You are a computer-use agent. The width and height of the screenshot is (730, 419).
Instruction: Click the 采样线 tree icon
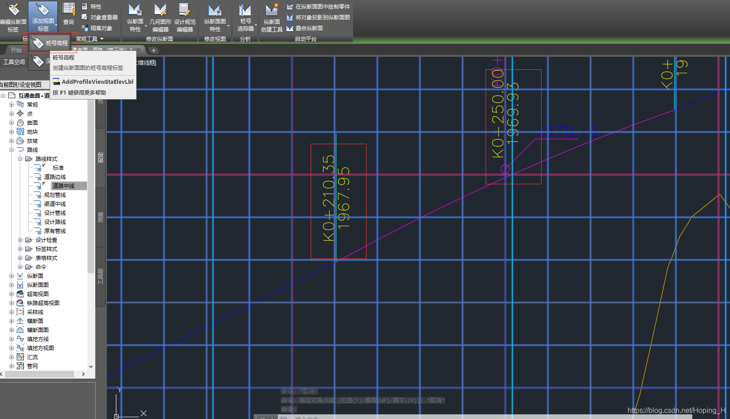[20, 312]
